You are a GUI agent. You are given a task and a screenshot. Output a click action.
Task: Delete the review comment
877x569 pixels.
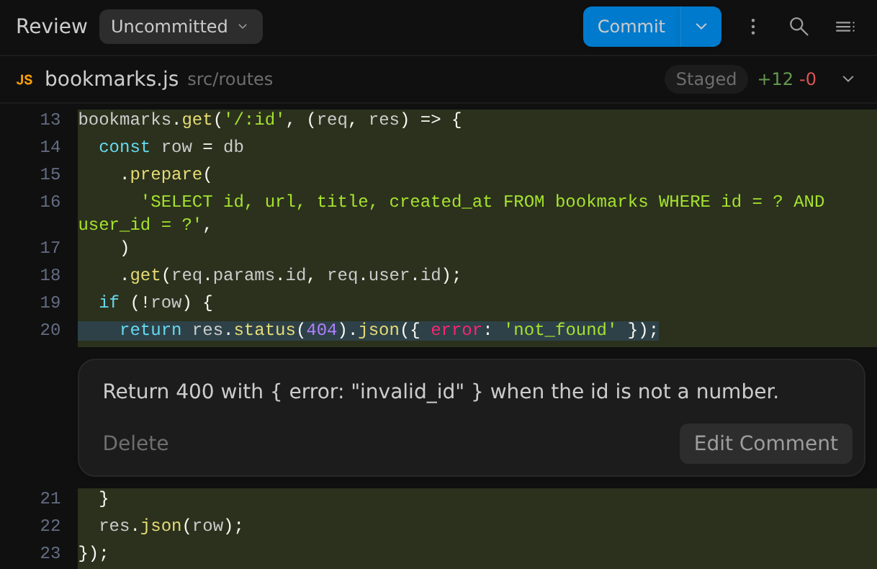135,443
